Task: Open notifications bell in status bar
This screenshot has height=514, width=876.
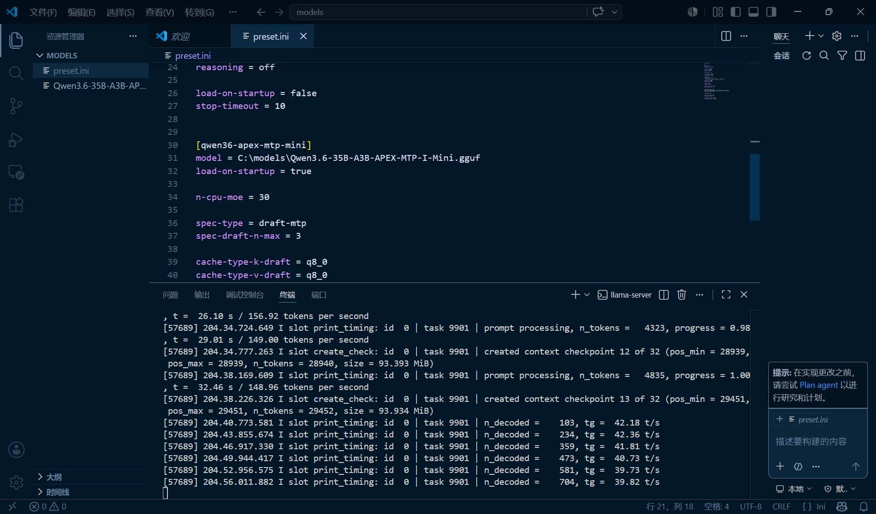Action: (x=864, y=507)
